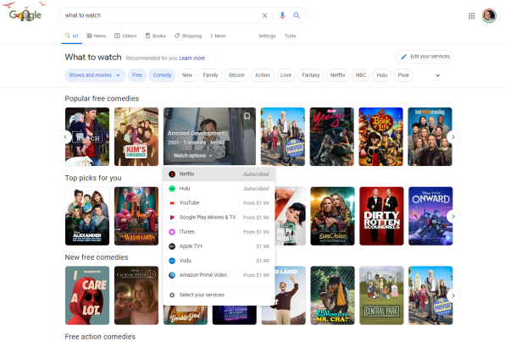This screenshot has width=505, height=342.
Task: Click the gear icon beside Select your services
Action: 172,295
